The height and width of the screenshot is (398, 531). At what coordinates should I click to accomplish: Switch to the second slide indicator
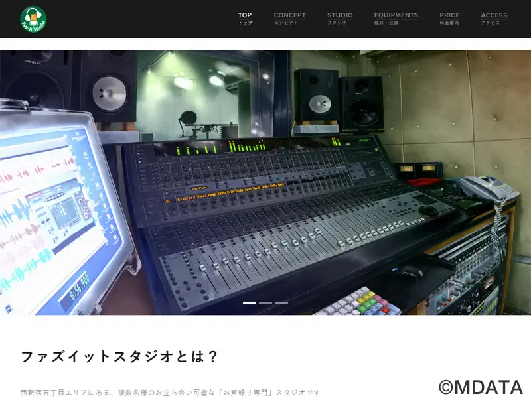coord(265,302)
